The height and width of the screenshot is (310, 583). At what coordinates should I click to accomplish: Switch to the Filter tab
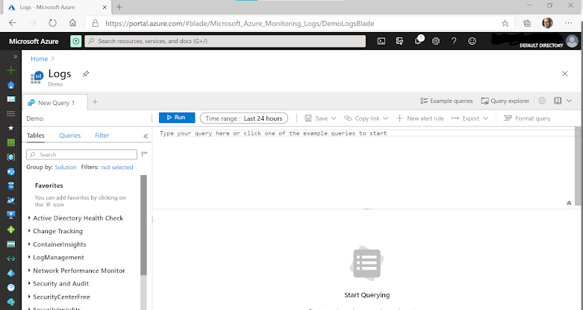[102, 136]
